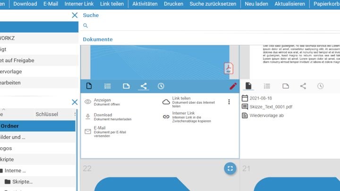
Task: Select the 'ervorlage' list entry
Action: [x=39, y=72]
